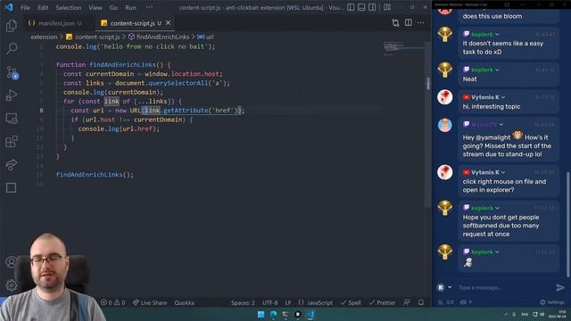Open notifications bell in status bar
The height and width of the screenshot is (321, 571).
click(421, 302)
